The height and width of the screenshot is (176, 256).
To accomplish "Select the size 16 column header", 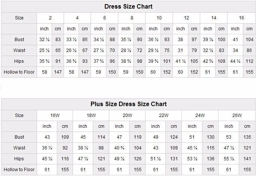I will [241, 18].
